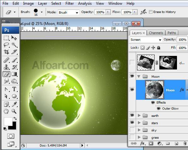The width and height of the screenshot is (188, 150).
Task: Show the clouds layer visibility
Action: click(132, 63)
